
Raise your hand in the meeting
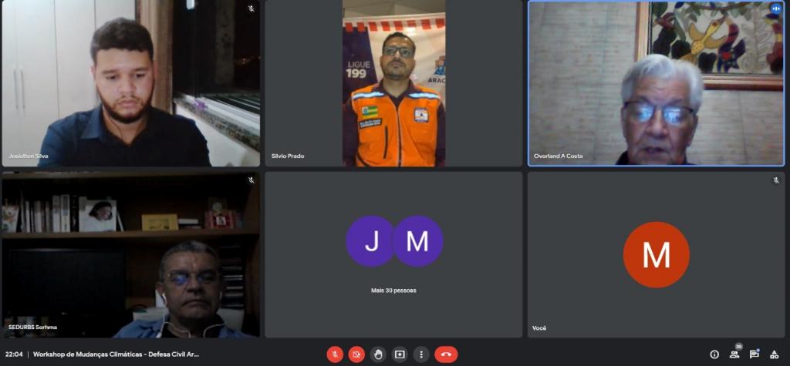click(x=378, y=354)
